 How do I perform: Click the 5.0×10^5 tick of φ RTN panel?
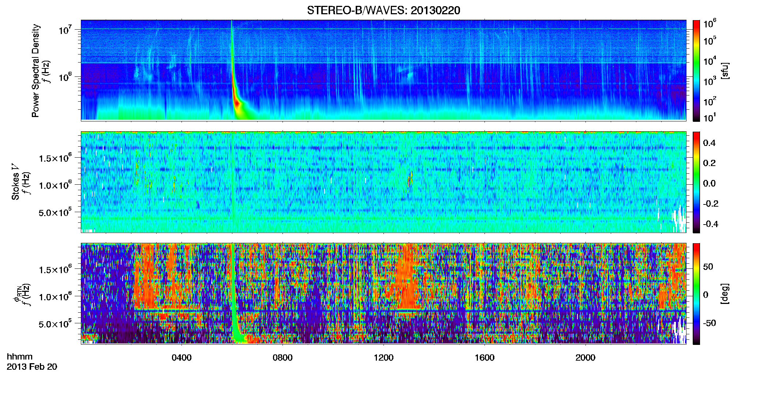56,324
